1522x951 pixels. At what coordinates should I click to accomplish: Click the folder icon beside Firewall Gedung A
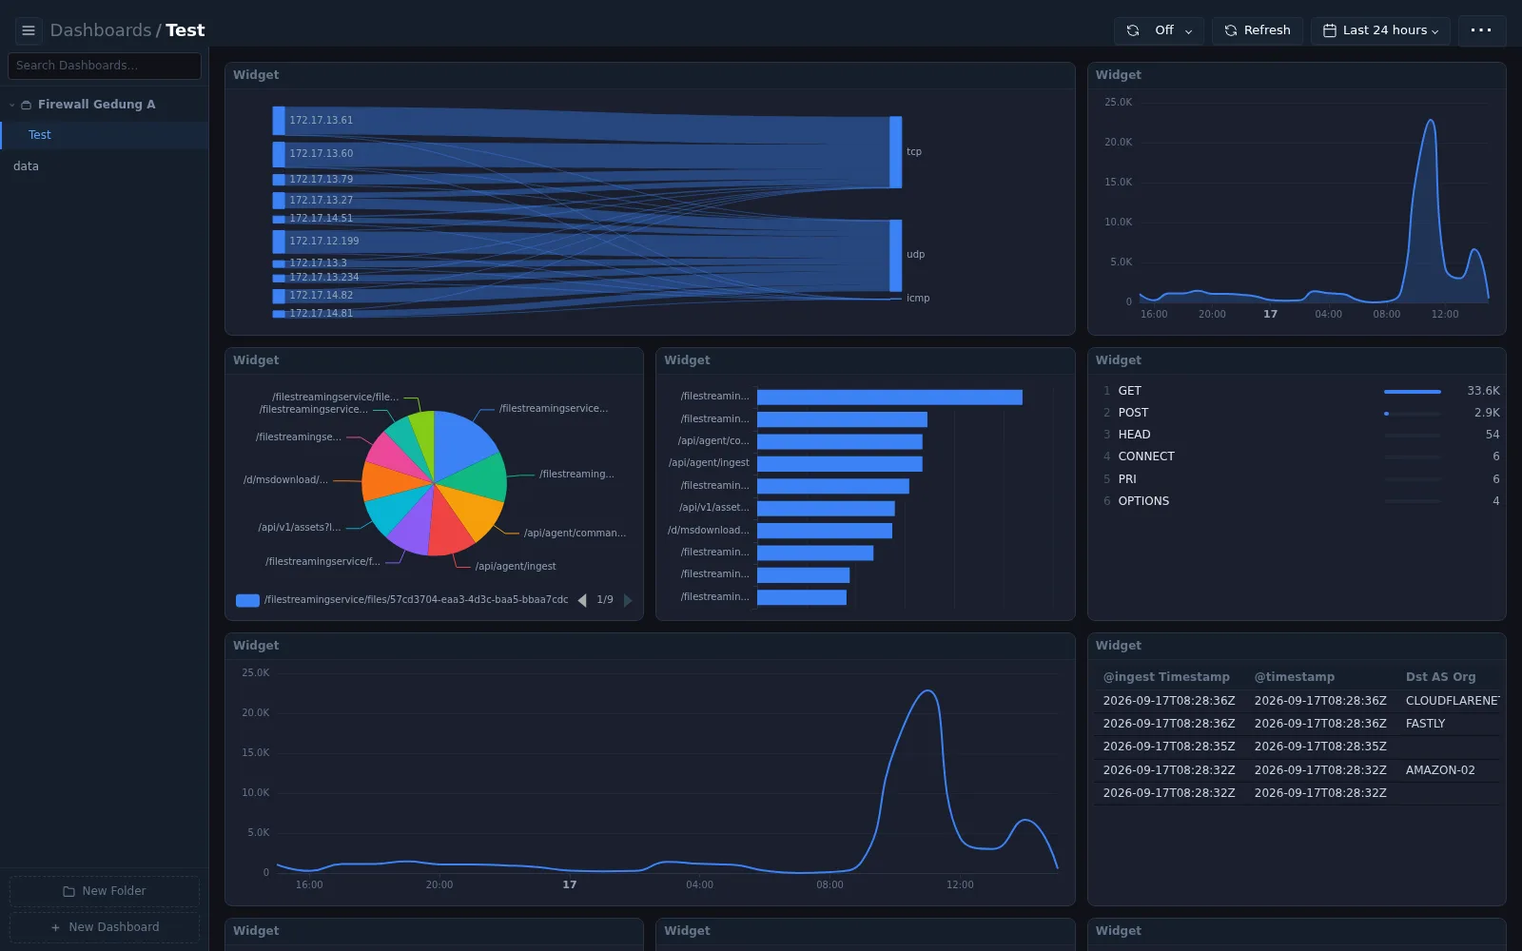(x=27, y=105)
